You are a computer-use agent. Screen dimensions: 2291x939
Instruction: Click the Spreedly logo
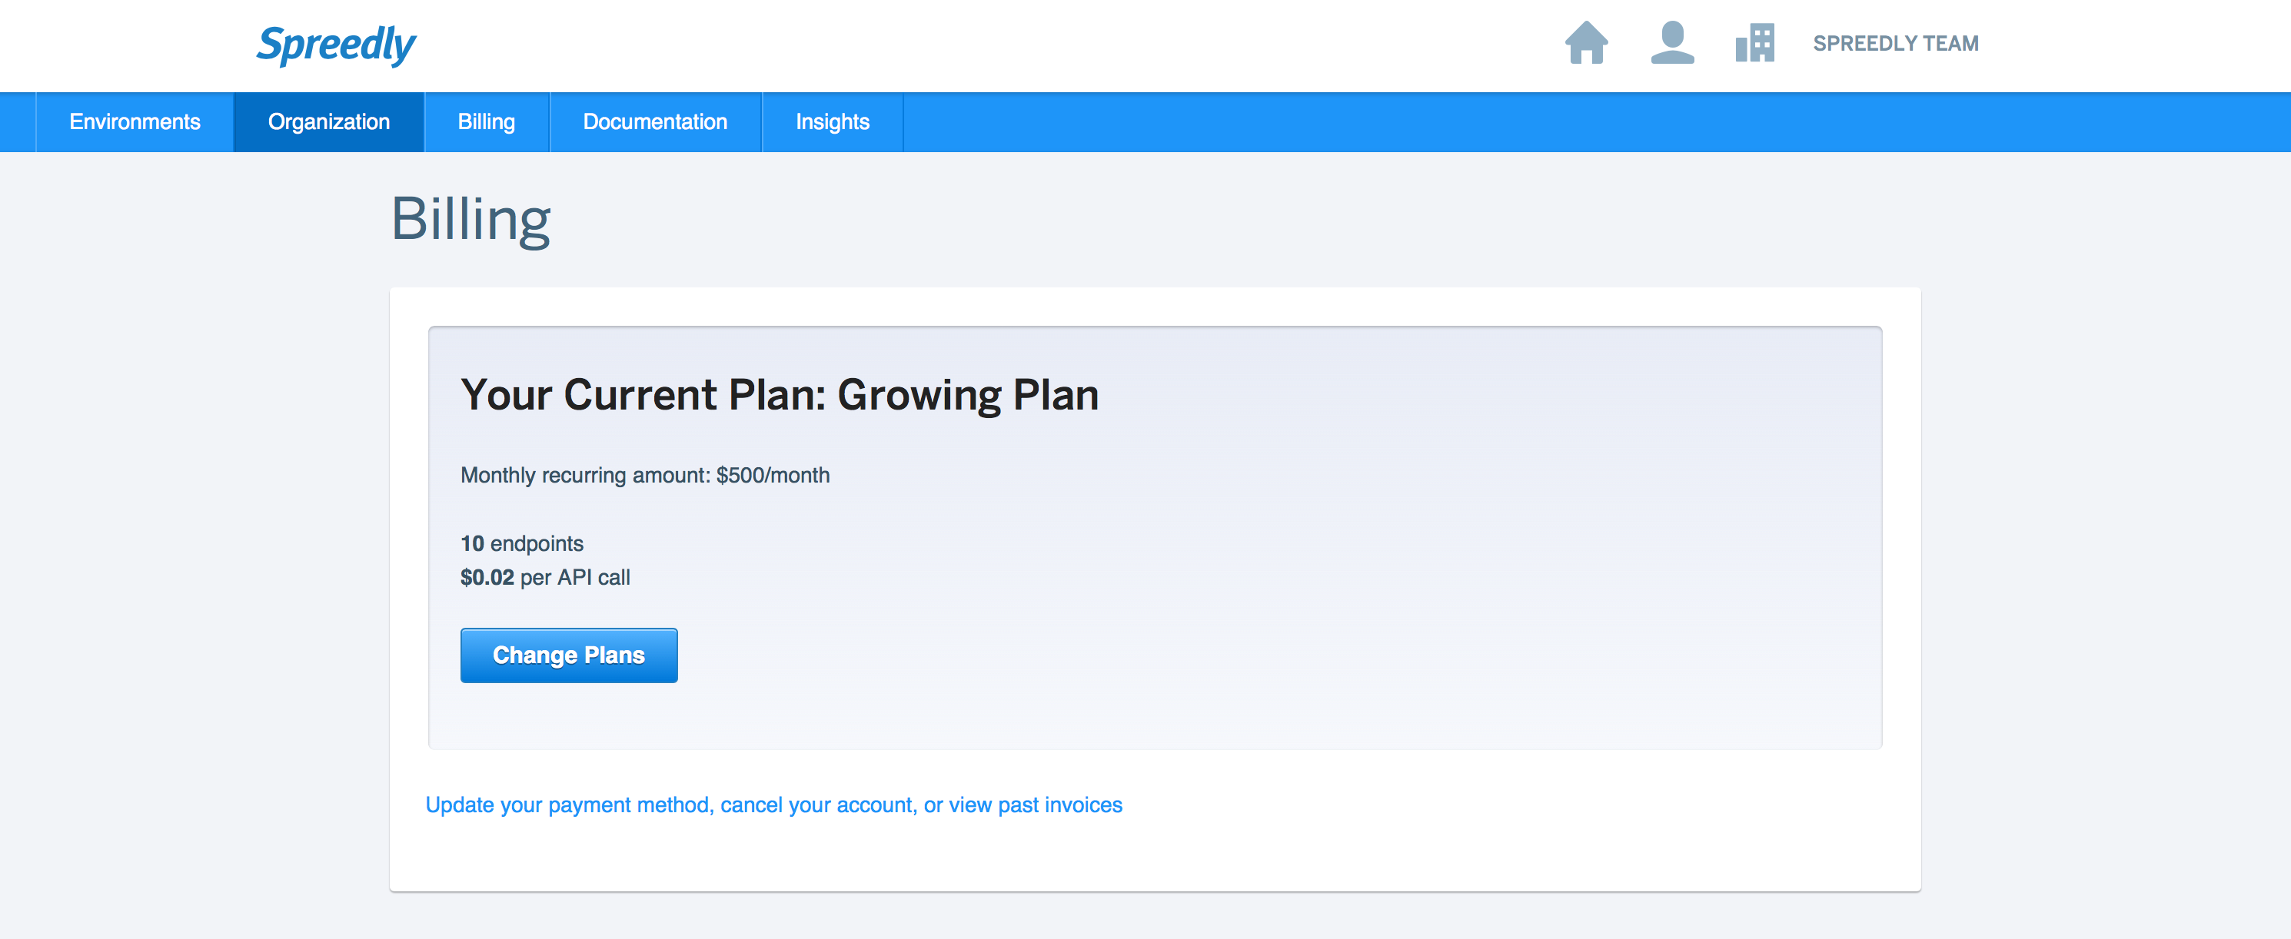336,45
